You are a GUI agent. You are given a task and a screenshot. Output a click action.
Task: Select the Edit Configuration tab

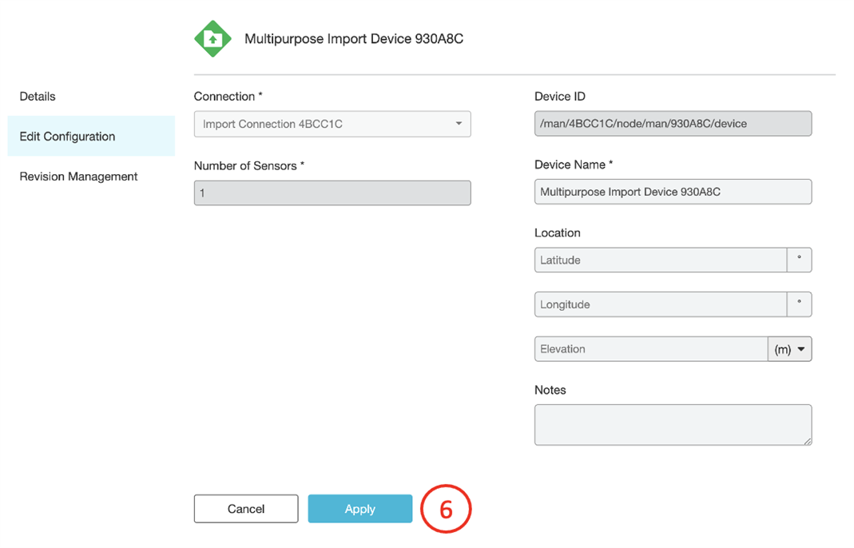pyautogui.click(x=67, y=136)
